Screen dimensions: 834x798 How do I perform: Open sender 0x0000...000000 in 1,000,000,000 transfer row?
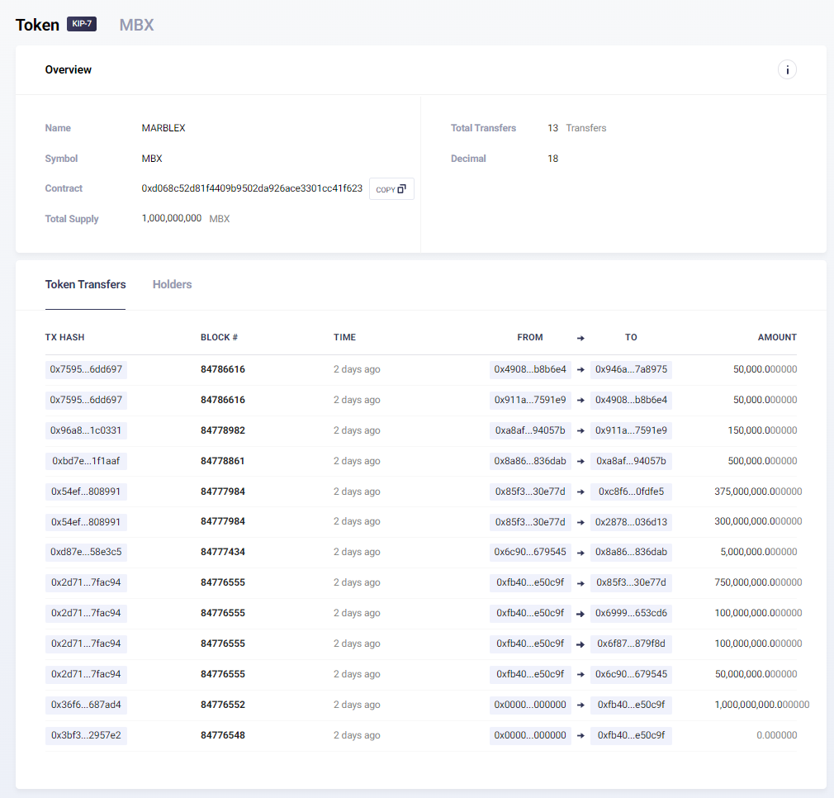pos(530,705)
